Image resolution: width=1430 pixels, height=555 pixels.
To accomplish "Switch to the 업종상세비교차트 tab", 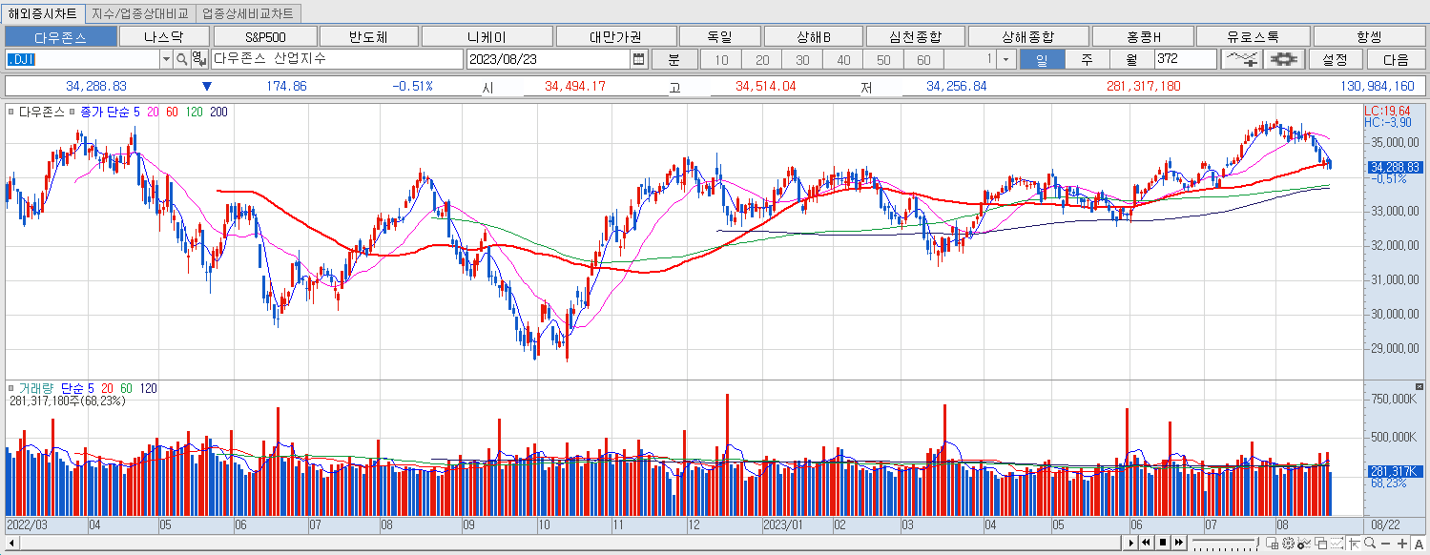I will [248, 13].
